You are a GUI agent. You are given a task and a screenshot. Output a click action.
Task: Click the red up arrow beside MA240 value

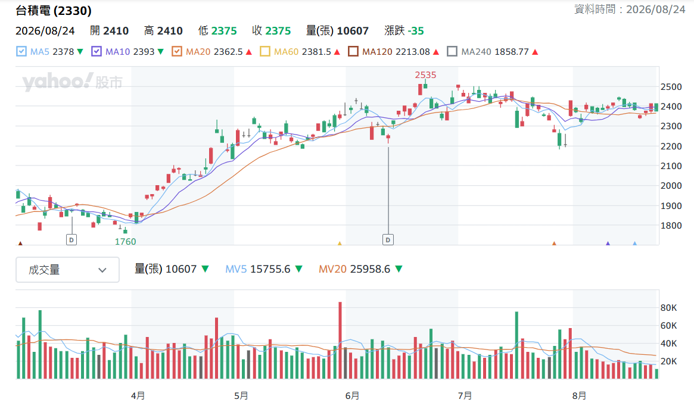coord(535,52)
